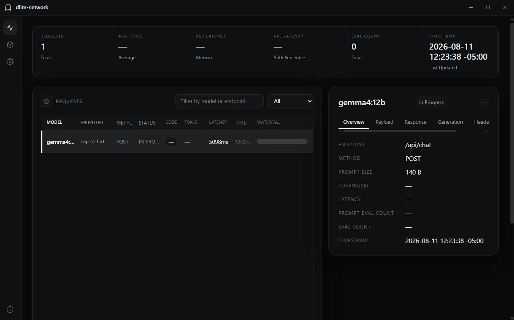The width and height of the screenshot is (514, 320).
Task: Click the WATERFALL column header
Action: [x=269, y=122]
